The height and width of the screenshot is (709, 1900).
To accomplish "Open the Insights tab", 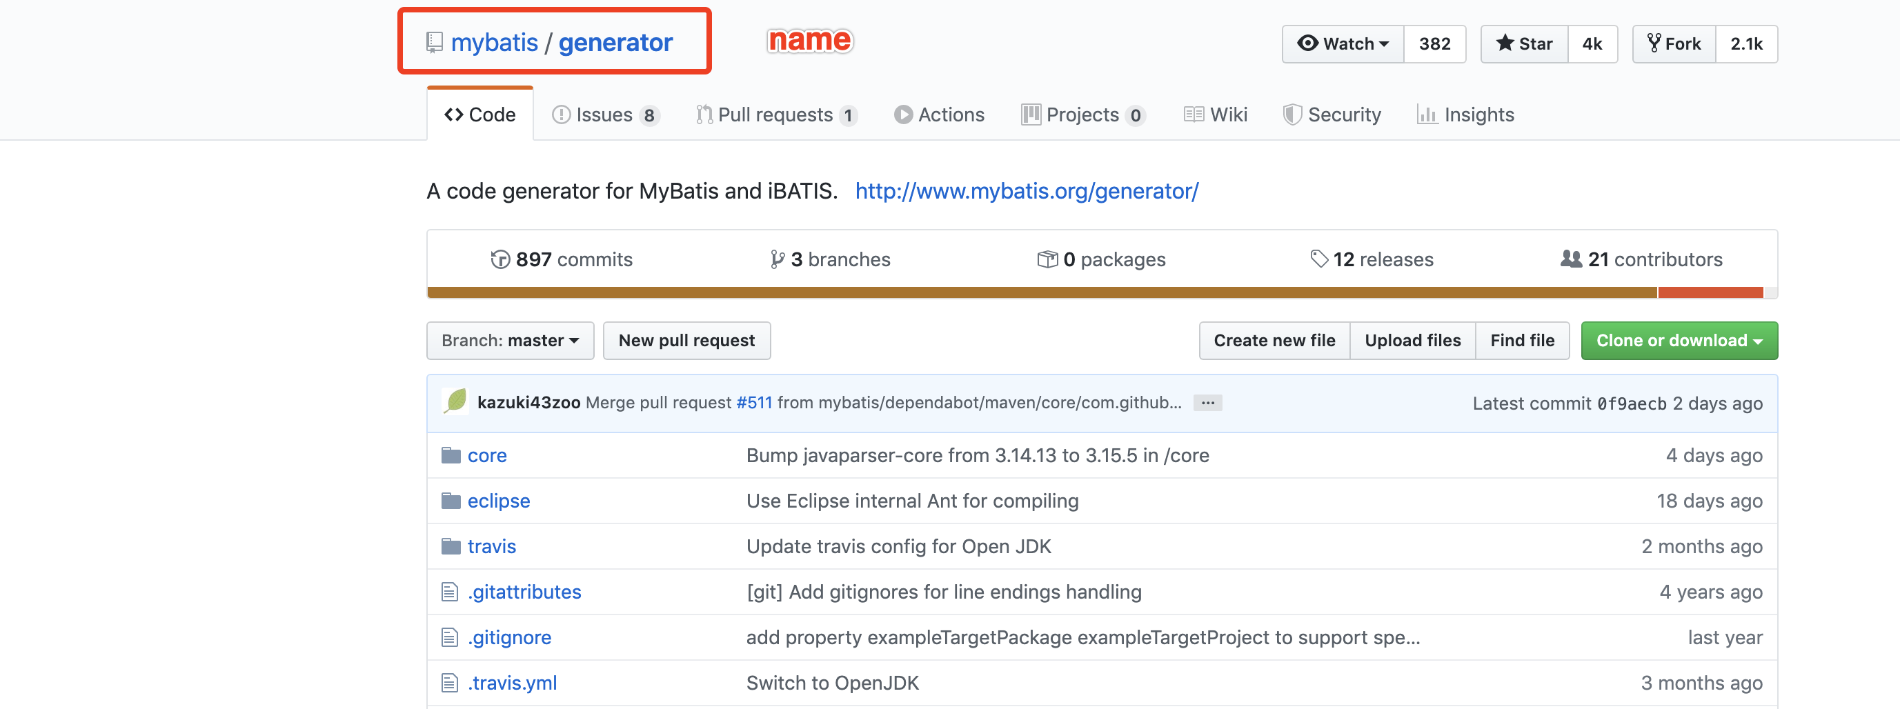I will pos(1465,115).
